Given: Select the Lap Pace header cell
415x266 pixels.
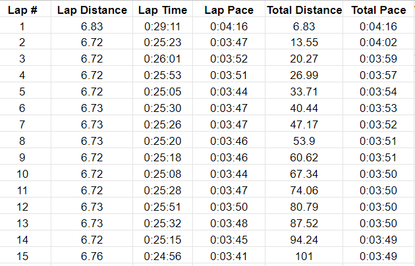Looking at the screenshot, I should click(x=229, y=10).
